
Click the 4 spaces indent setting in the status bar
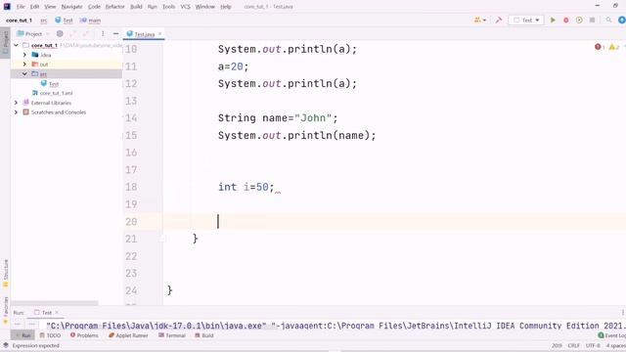[616, 345]
